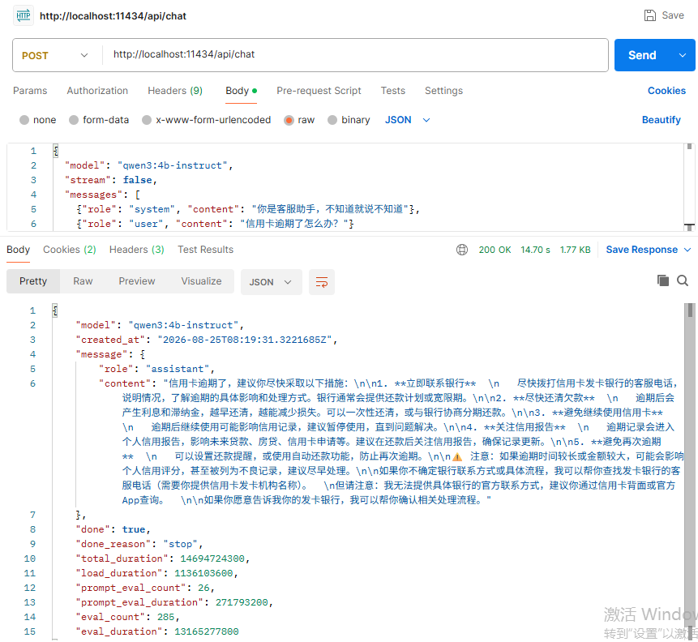
Task: Open the Params tab
Action: 30,90
